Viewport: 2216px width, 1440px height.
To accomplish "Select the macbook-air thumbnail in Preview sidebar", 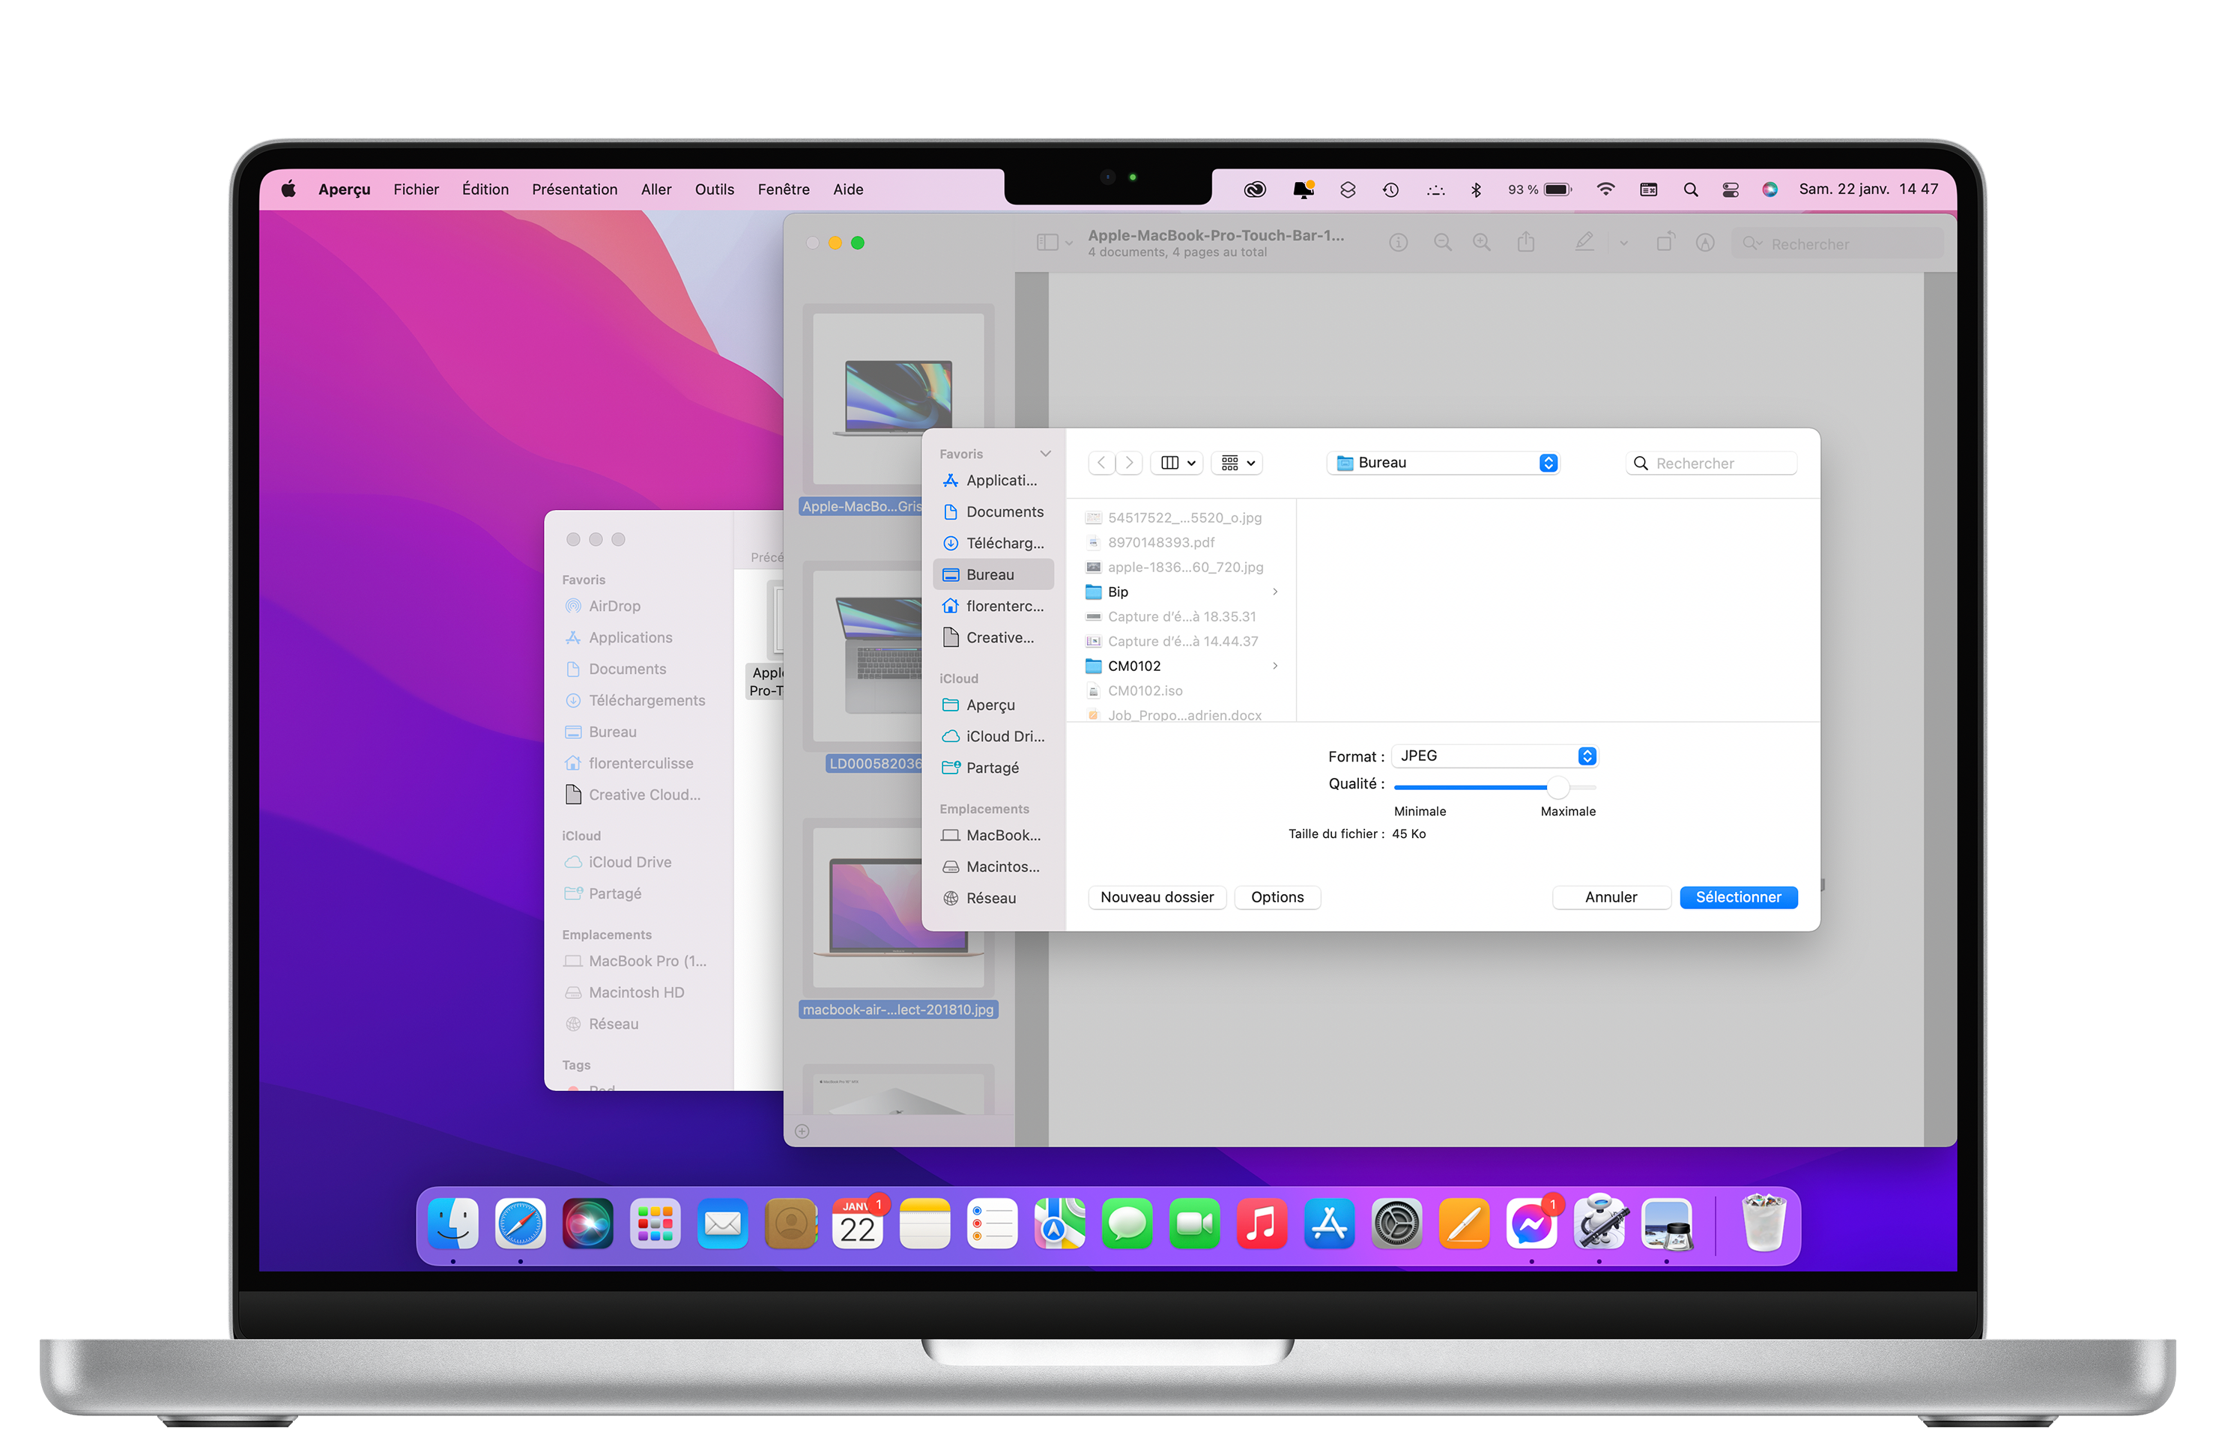I will pos(898,908).
